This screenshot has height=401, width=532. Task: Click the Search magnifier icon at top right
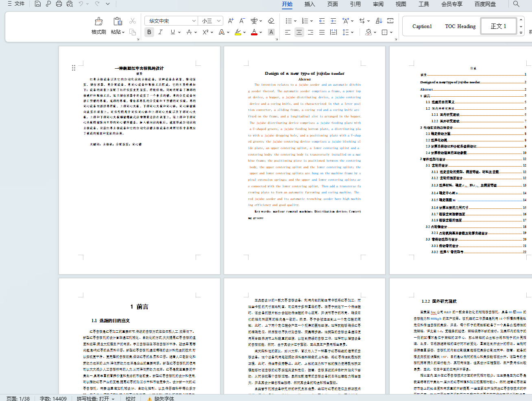(x=516, y=4)
